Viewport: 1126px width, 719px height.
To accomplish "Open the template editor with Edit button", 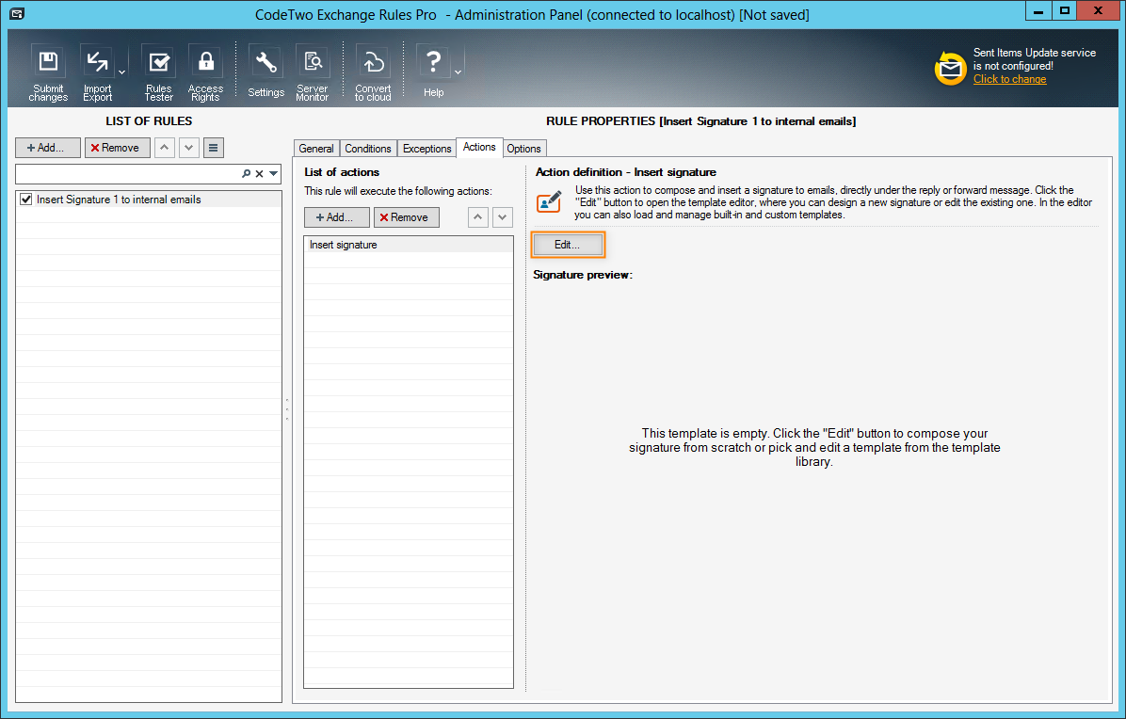I will [x=568, y=245].
